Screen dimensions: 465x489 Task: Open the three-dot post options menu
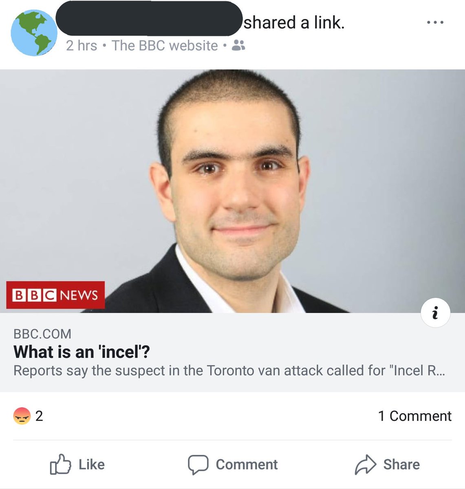(435, 22)
